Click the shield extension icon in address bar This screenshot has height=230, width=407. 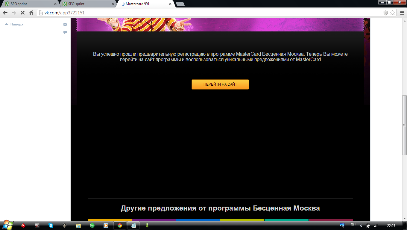tap(386, 13)
